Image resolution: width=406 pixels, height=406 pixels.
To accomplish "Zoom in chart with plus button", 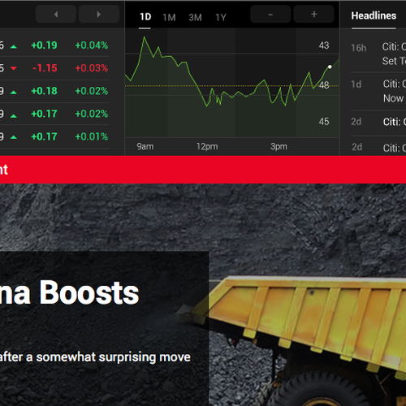I will [x=313, y=15].
